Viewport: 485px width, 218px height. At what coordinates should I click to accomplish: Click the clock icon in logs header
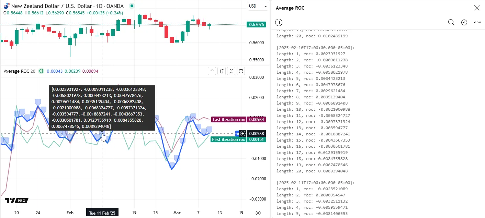pyautogui.click(x=464, y=22)
